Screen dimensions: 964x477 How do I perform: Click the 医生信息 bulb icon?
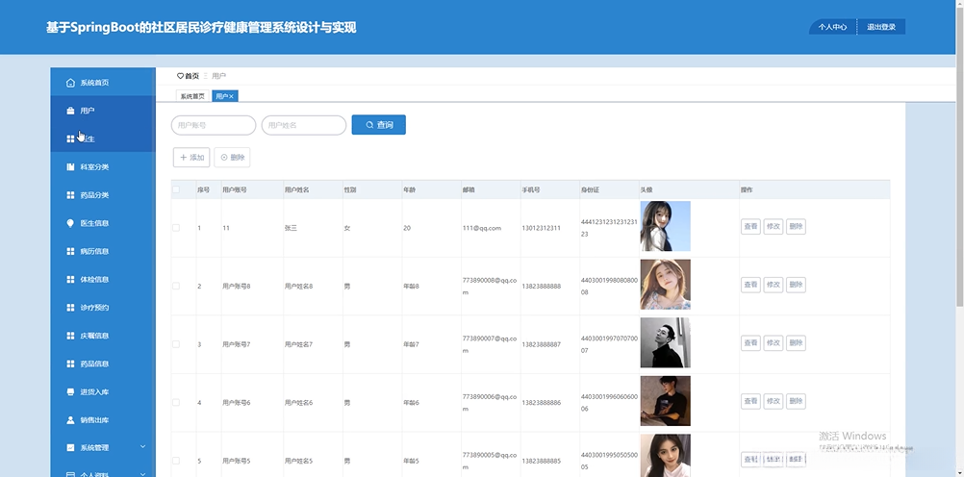70,223
